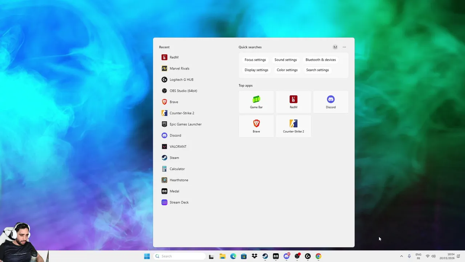Screen dimensions: 465x262
Task: Open Calculator from the Recent list
Action: pos(196,169)
